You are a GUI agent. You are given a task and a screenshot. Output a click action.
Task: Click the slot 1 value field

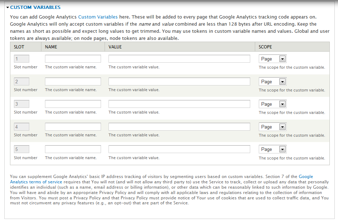(x=179, y=59)
